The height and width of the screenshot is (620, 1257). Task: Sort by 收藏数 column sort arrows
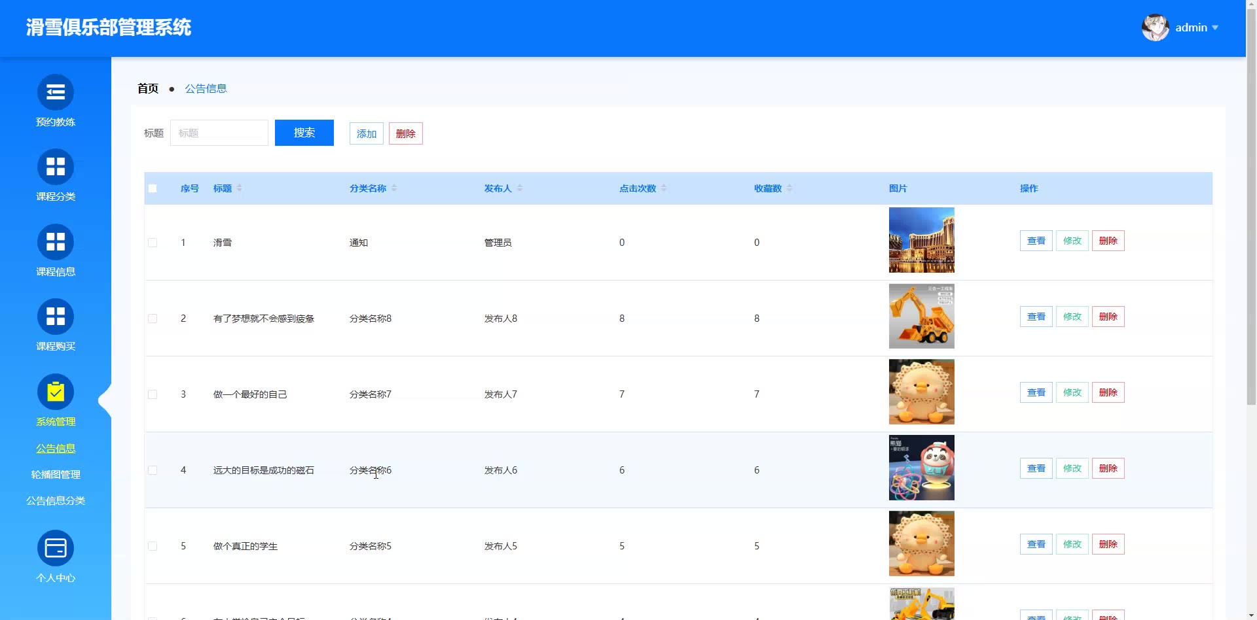[790, 188]
